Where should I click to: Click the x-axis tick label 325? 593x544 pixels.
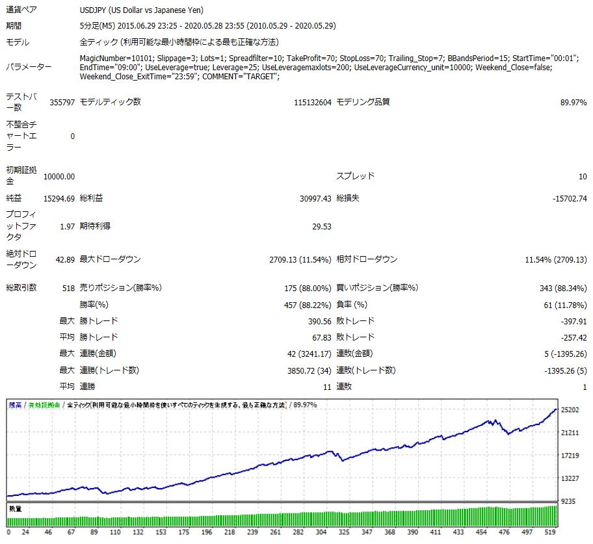click(344, 532)
